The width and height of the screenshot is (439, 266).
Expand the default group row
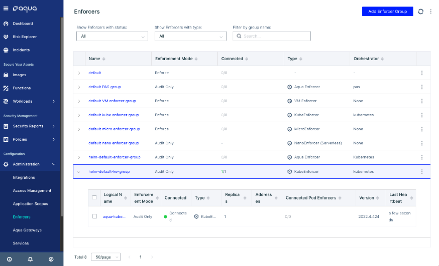coord(79,73)
